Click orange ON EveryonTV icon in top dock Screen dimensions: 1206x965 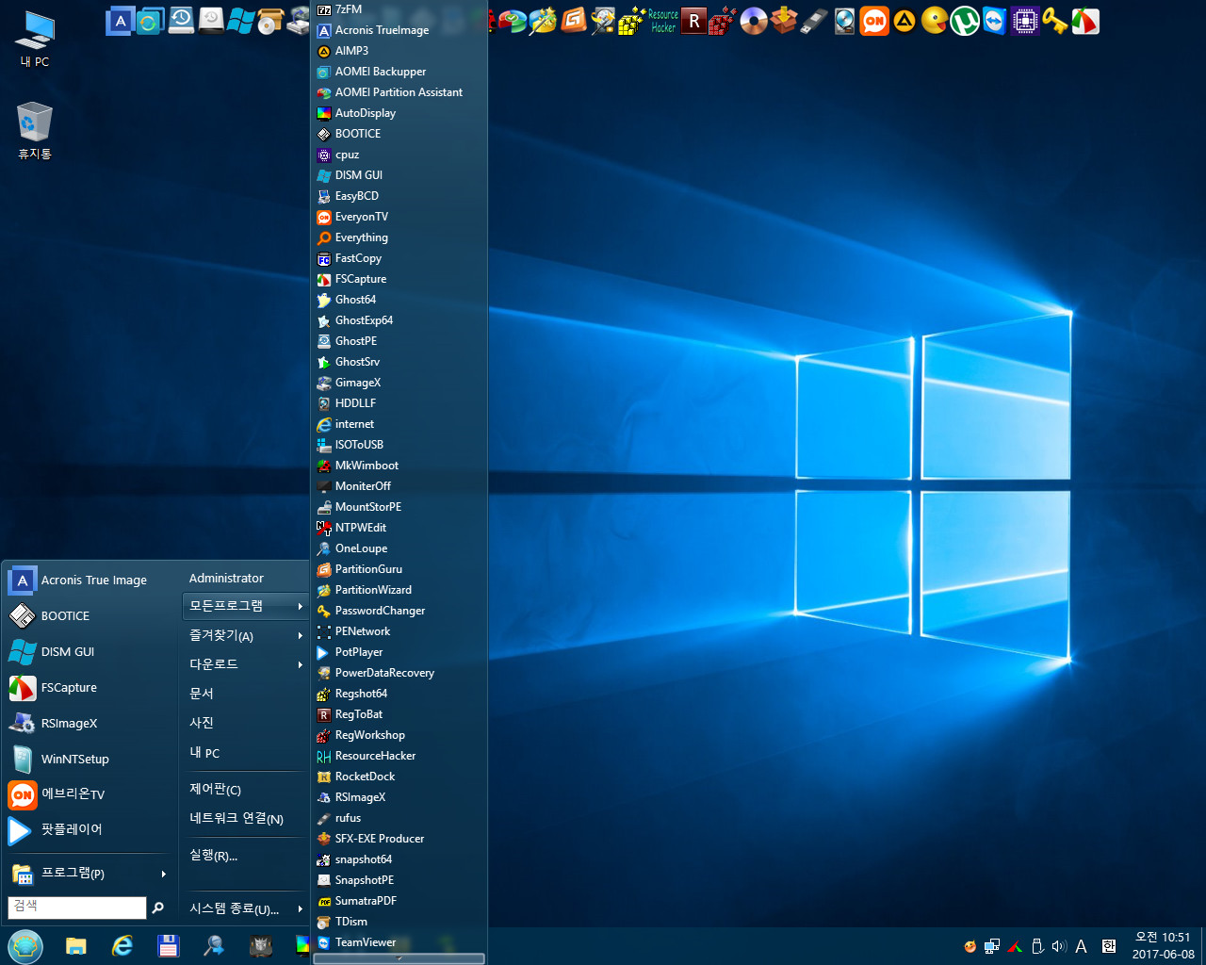[874, 21]
